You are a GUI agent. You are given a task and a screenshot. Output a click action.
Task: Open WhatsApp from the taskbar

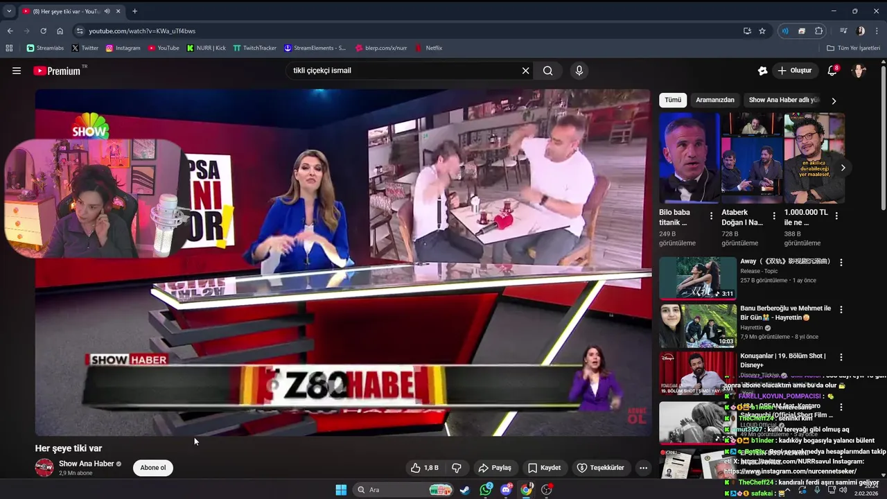tap(486, 490)
